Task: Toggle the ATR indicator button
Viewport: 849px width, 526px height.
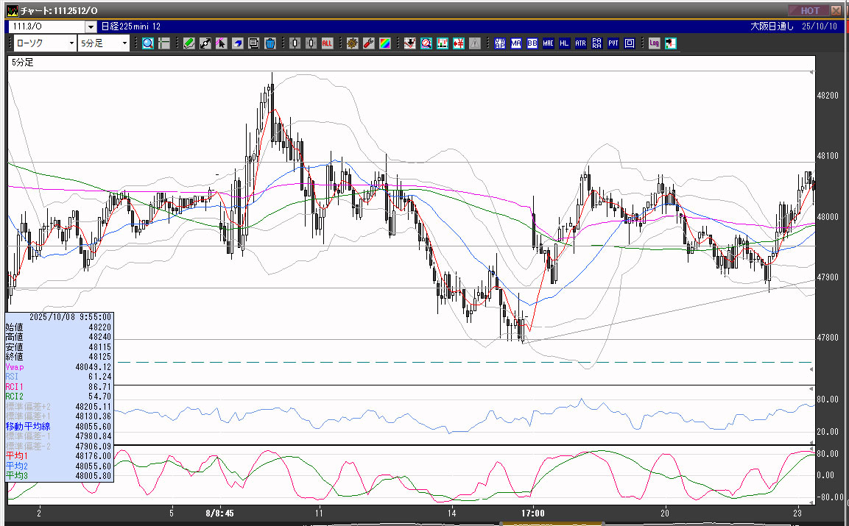Action: [x=580, y=43]
